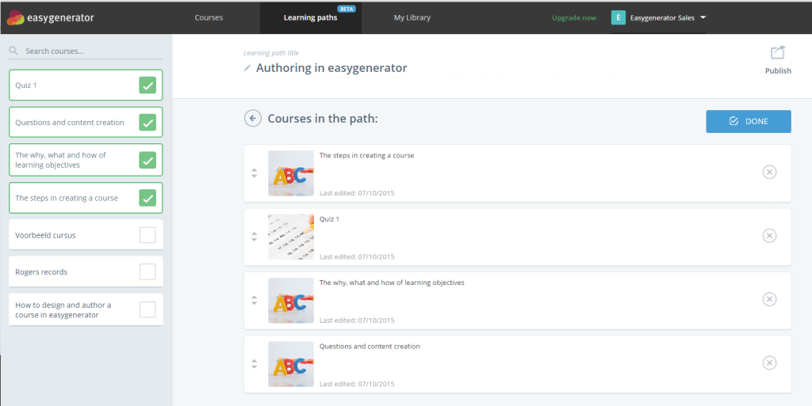
Task: Remove The why, what and how course from path
Action: pos(769,299)
